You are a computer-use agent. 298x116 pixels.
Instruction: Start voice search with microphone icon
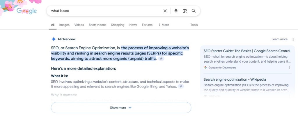point(176,11)
